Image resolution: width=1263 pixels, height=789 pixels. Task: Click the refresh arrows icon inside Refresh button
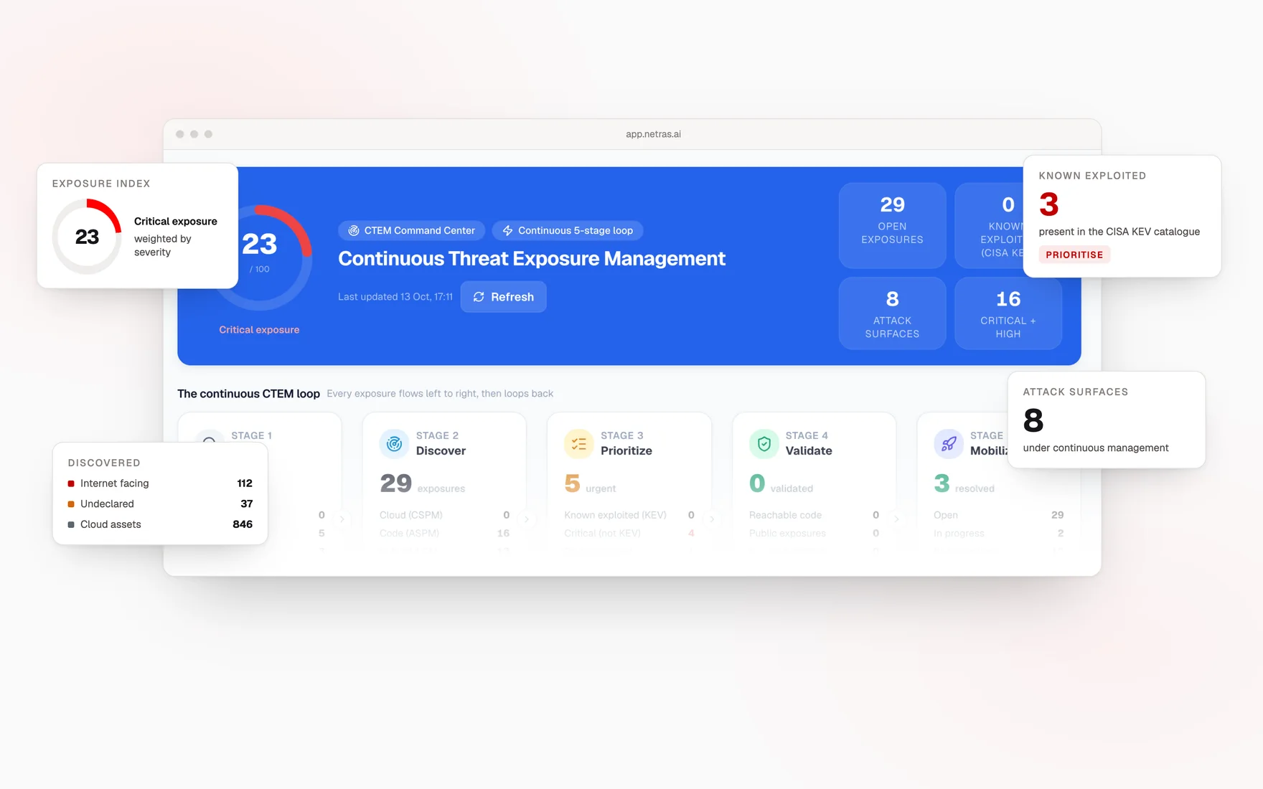[x=479, y=297]
